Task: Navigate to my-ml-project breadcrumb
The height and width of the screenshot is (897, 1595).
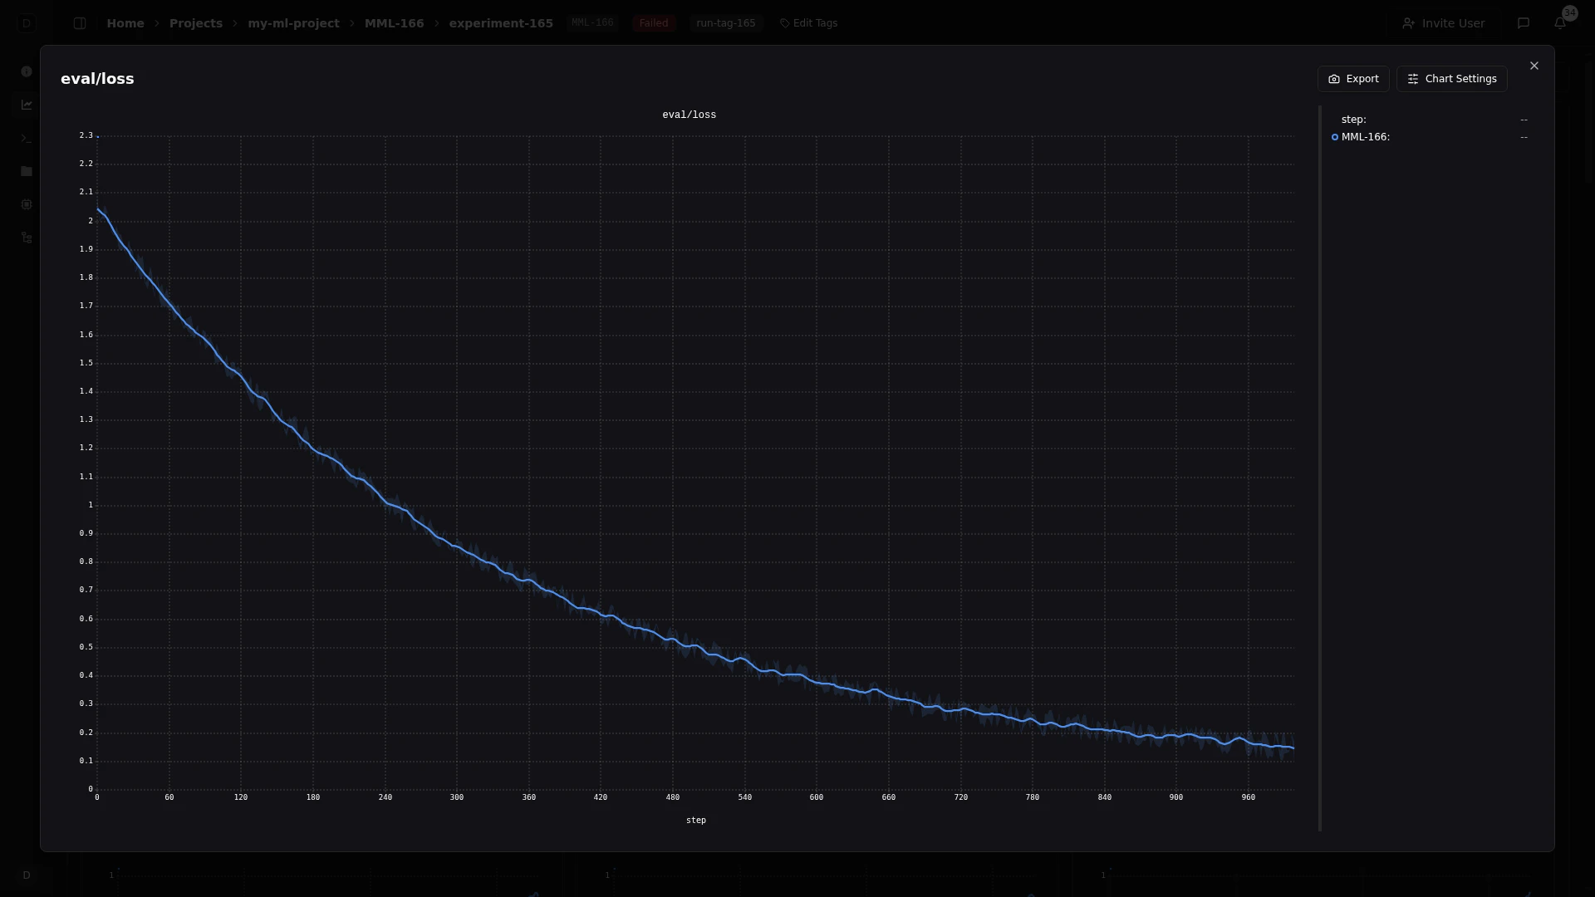Action: point(293,23)
